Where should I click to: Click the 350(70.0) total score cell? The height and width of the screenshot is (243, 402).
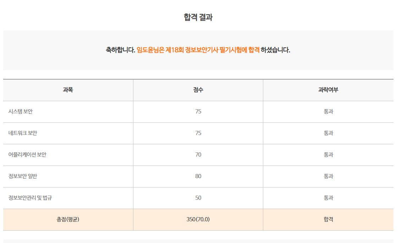pyautogui.click(x=198, y=220)
